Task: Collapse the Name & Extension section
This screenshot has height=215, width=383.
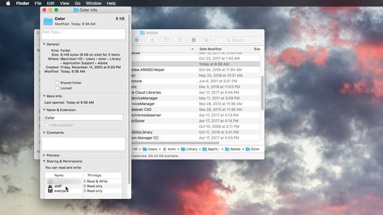Action: [44, 110]
